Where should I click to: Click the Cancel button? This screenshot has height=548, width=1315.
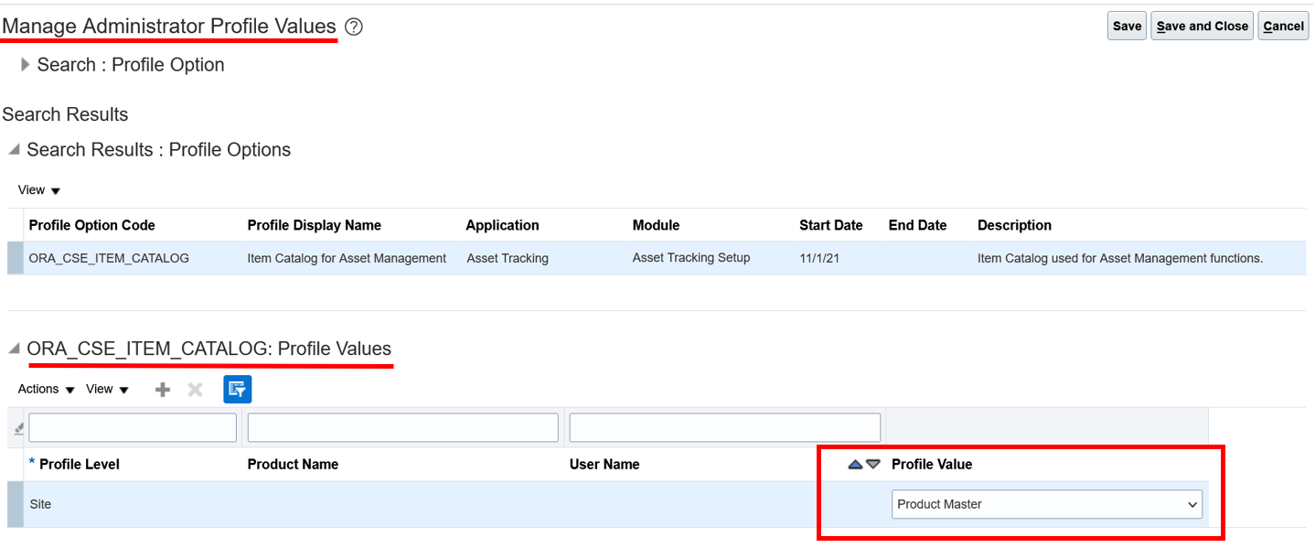pos(1283,27)
